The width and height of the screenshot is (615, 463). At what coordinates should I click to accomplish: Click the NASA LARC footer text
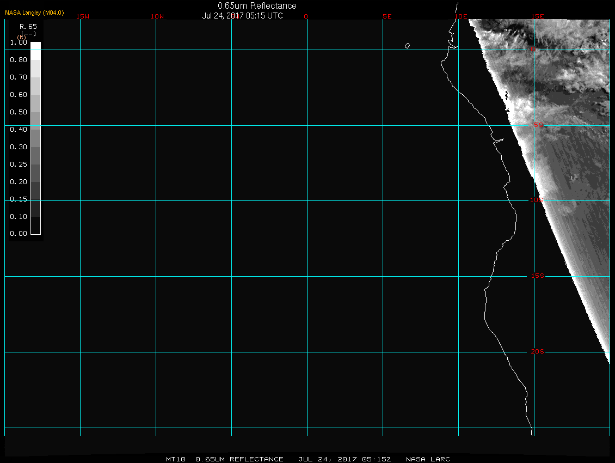point(428,459)
